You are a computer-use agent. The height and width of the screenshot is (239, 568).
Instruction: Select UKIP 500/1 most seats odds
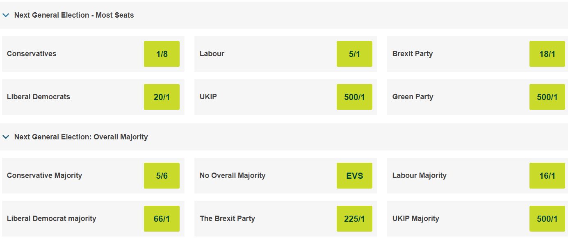(x=354, y=97)
